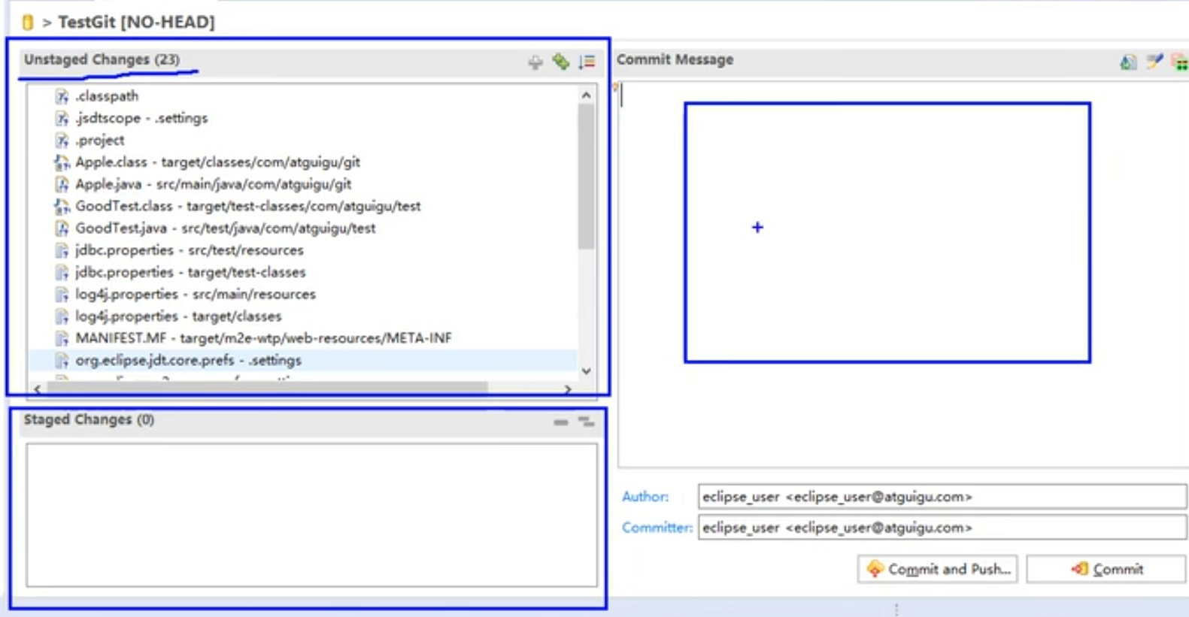The height and width of the screenshot is (617, 1189).
Task: Select .jsdtscope - .settings file
Action: [141, 118]
